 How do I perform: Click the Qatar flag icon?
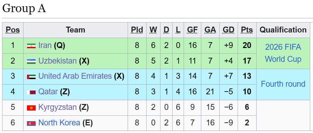(31, 92)
